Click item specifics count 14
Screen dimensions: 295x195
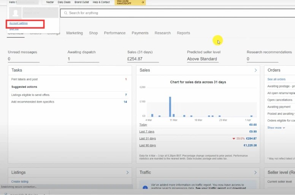tap(125, 102)
